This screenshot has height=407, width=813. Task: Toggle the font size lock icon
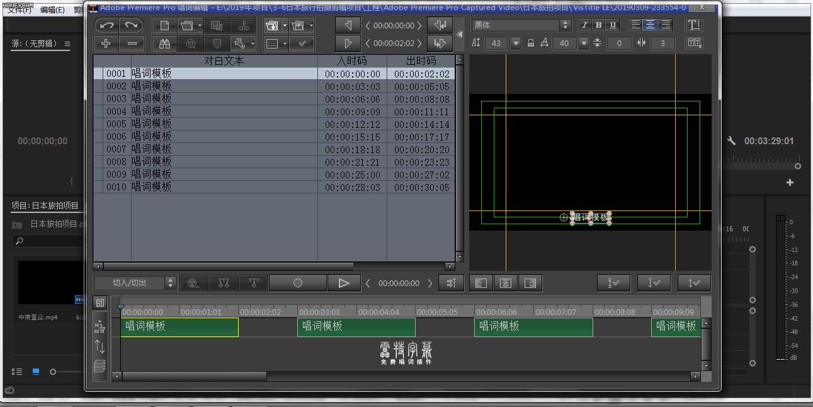pyautogui.click(x=530, y=43)
